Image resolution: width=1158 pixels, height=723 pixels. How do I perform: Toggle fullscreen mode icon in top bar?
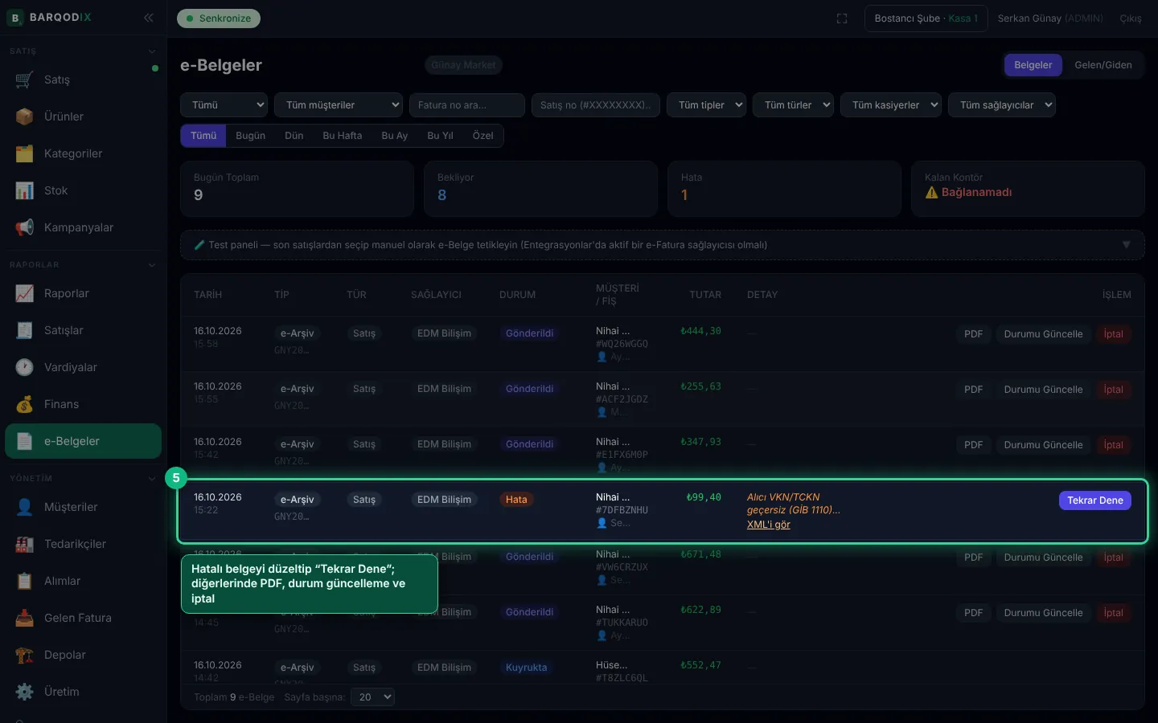pyautogui.click(x=842, y=18)
